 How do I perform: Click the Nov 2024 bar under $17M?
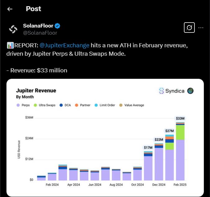148,166
